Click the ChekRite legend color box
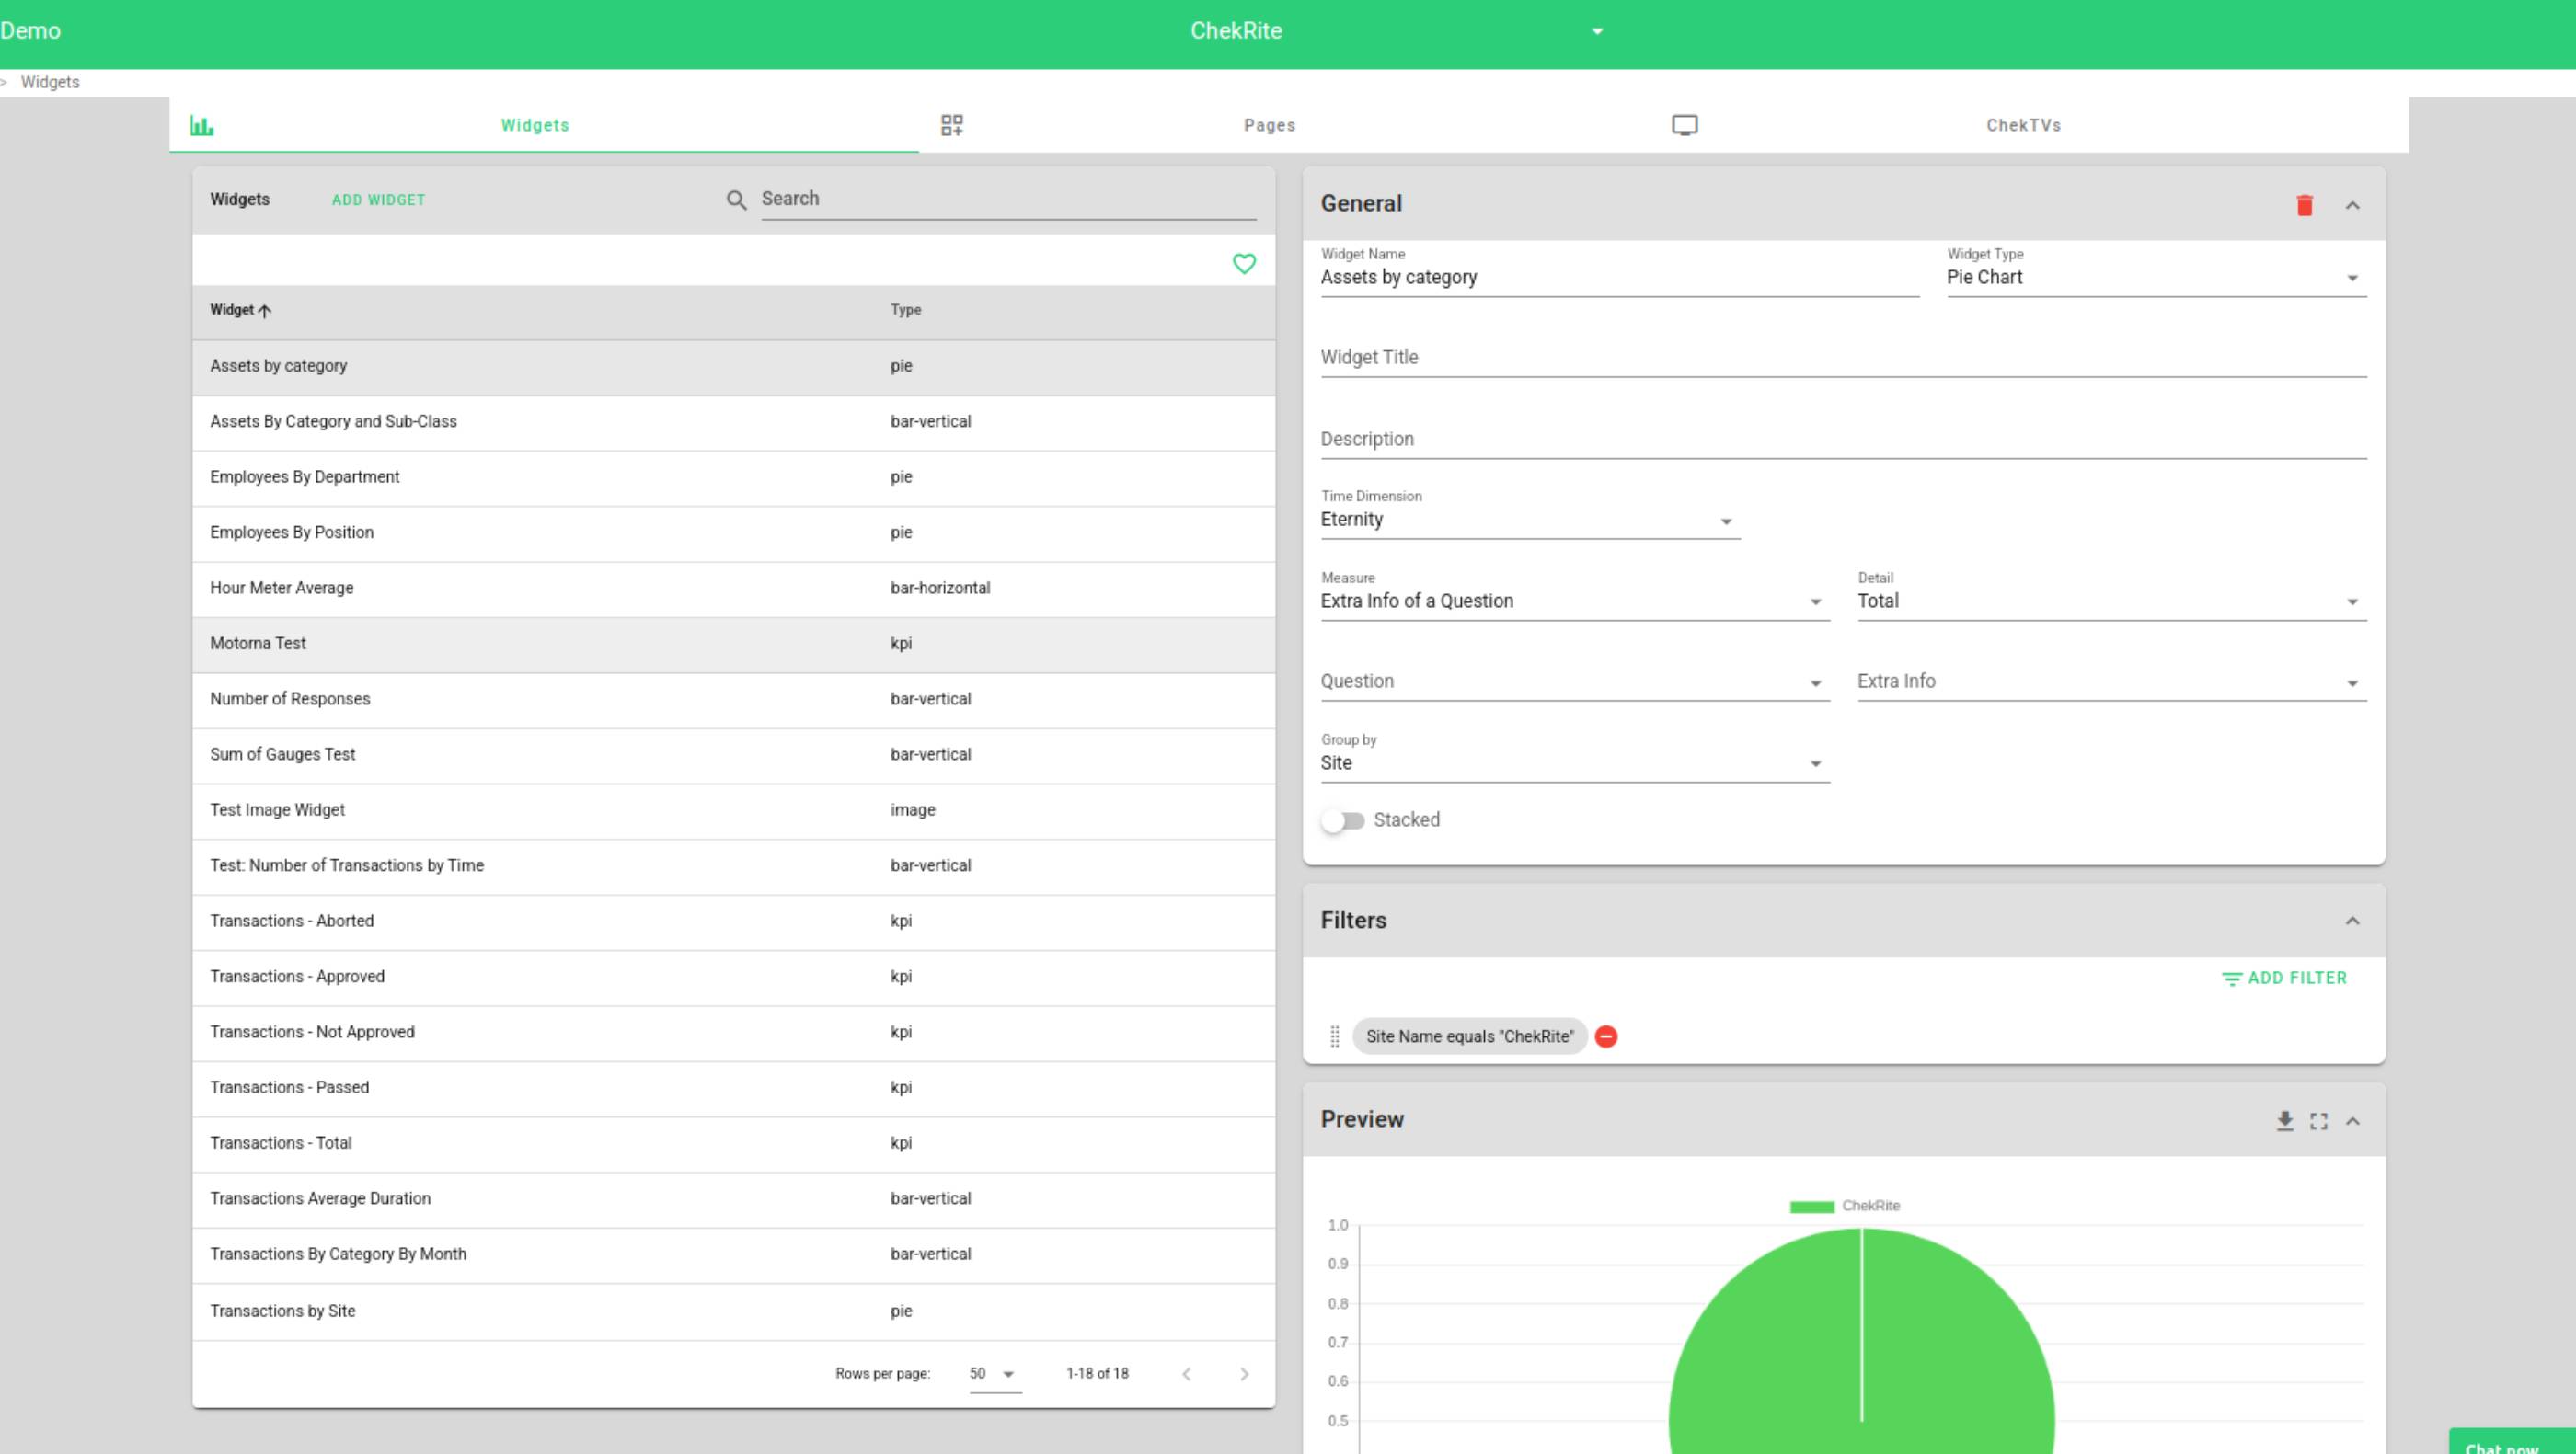Screen dimensions: 2576x1454 1812,1207
